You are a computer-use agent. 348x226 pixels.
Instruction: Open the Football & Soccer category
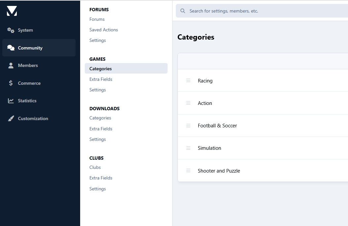217,126
